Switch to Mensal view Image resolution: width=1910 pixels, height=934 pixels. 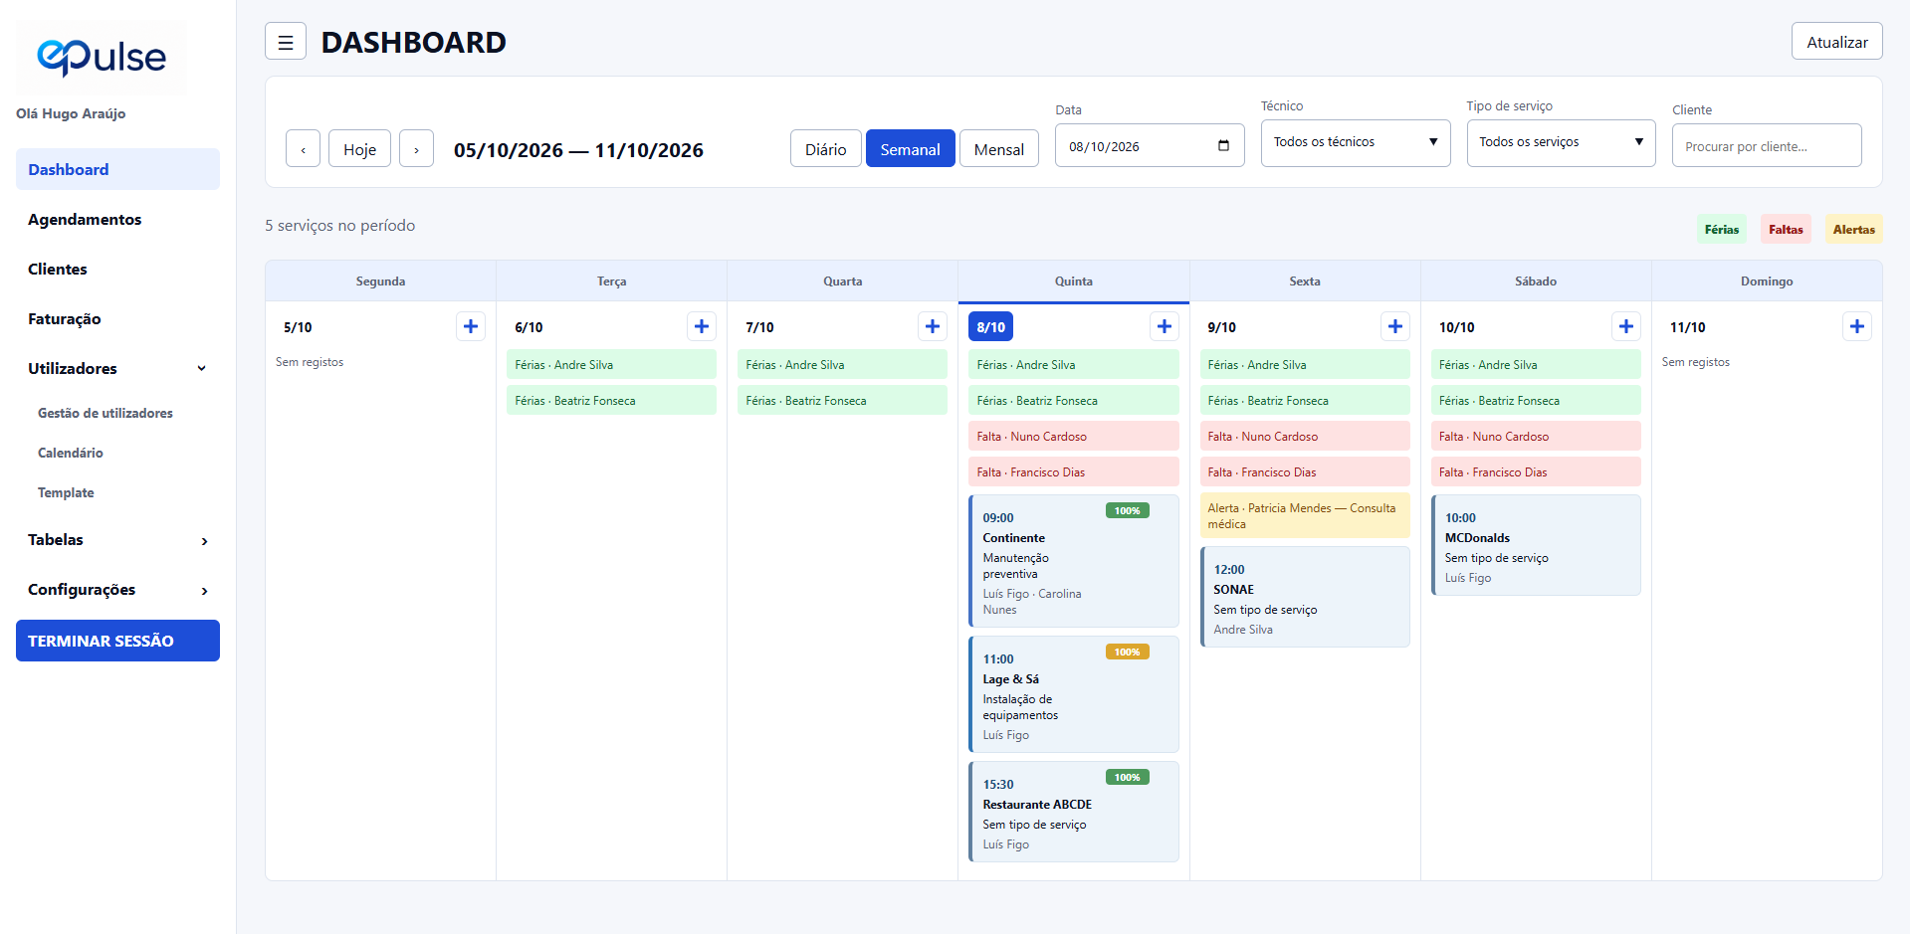(999, 149)
